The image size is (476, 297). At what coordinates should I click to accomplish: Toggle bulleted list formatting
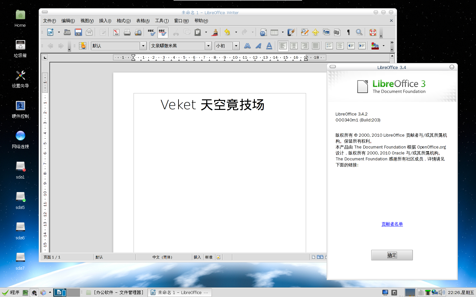point(340,46)
